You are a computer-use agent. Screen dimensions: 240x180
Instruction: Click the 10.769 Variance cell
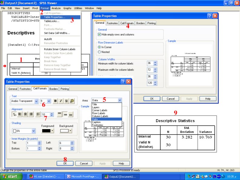(x=206, y=137)
